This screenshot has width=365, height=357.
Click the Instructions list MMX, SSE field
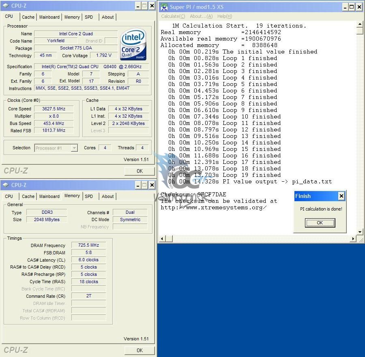(x=92, y=88)
